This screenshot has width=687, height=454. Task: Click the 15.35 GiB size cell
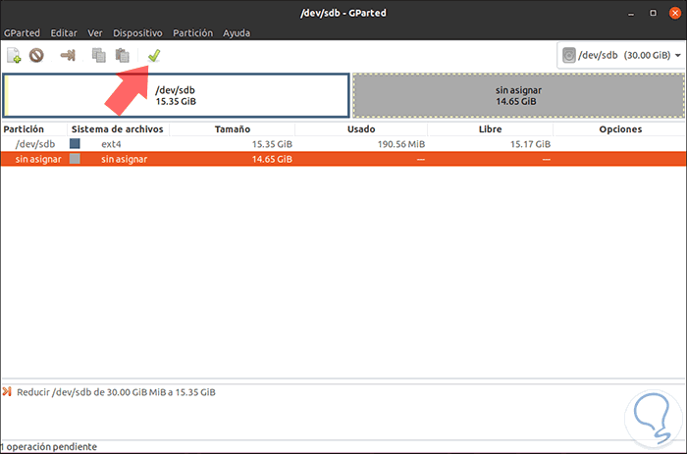[x=272, y=144]
